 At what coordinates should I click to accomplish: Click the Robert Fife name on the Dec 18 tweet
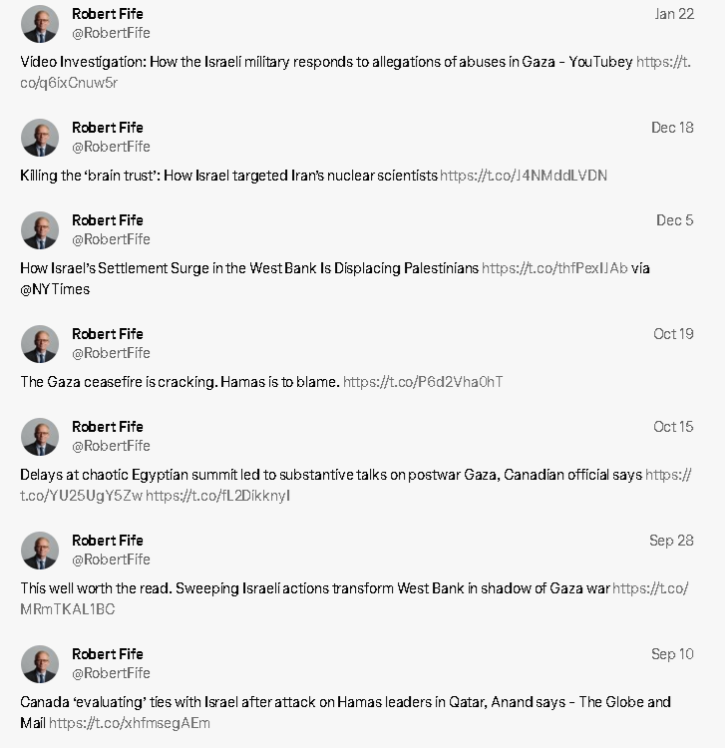108,128
